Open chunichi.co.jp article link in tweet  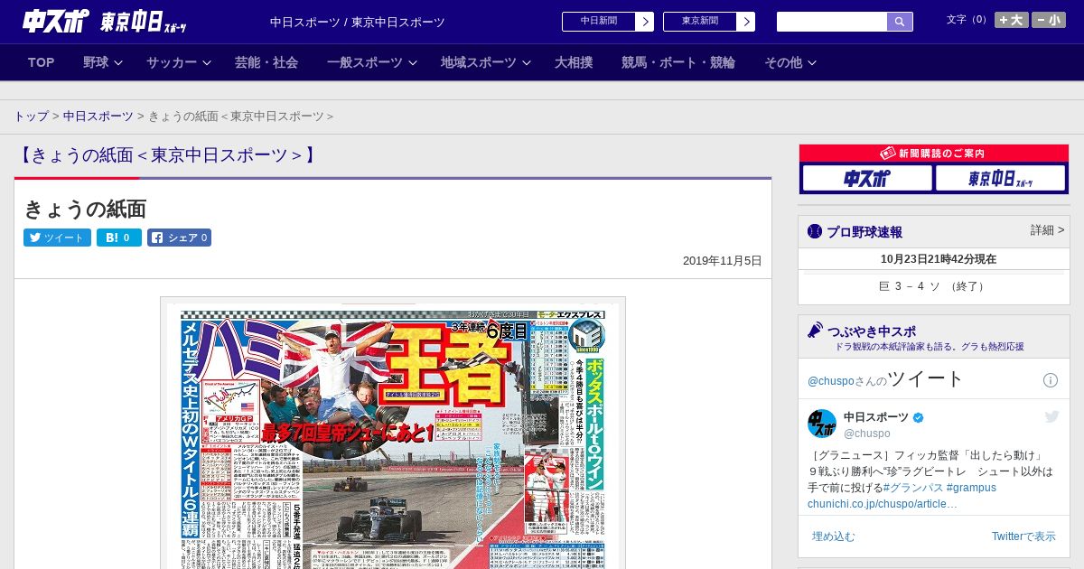[883, 504]
